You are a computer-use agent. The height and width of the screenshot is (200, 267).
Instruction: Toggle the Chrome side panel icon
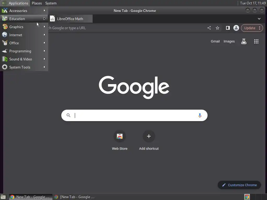pos(228,28)
